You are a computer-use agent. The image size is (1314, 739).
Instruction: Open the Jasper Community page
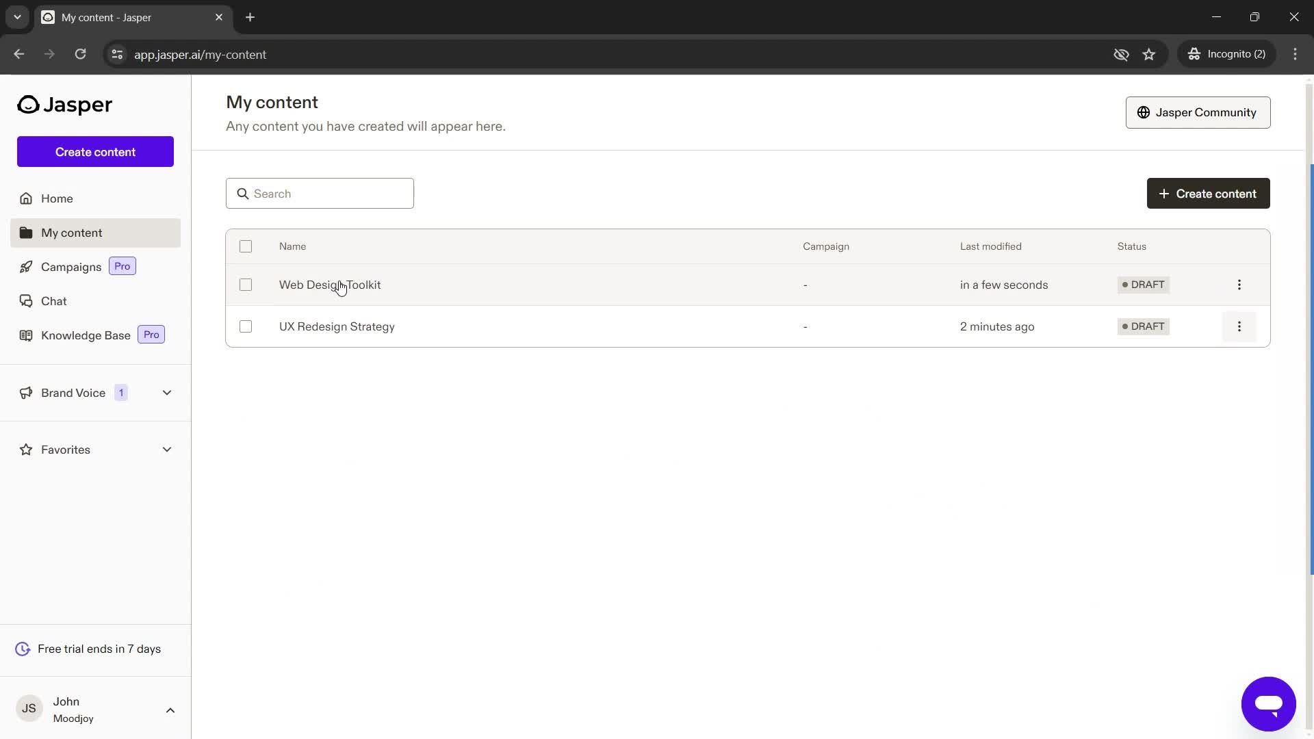point(1198,112)
